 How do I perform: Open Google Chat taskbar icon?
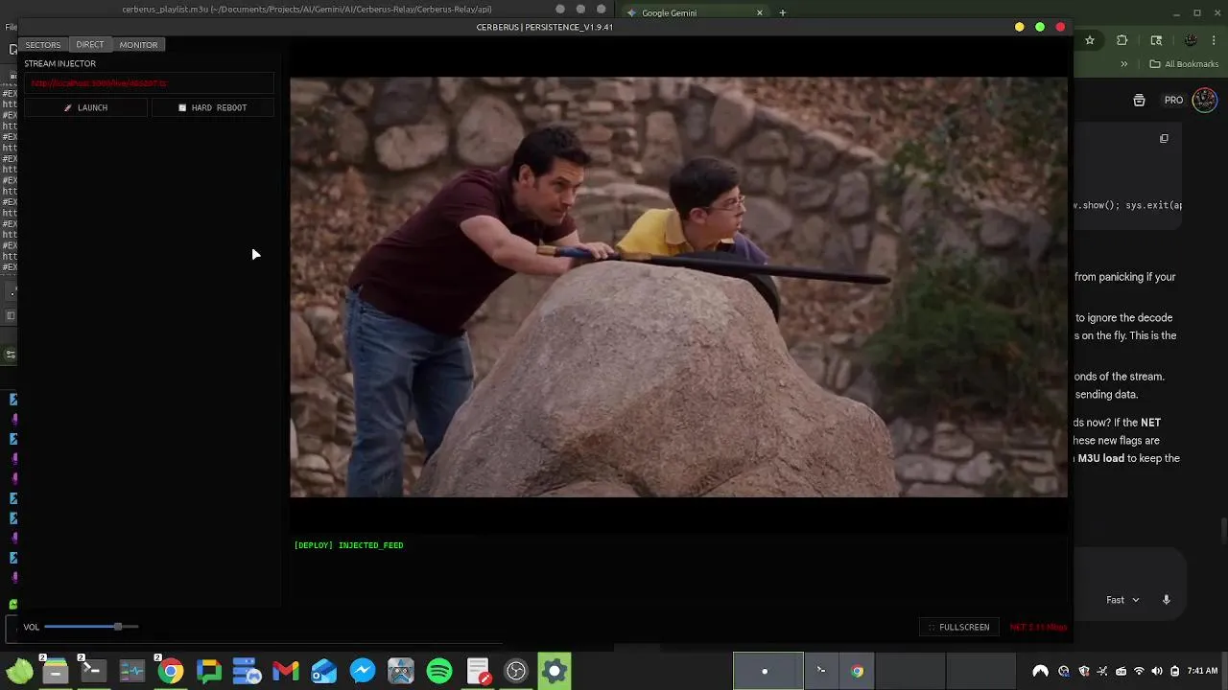pyautogui.click(x=208, y=671)
